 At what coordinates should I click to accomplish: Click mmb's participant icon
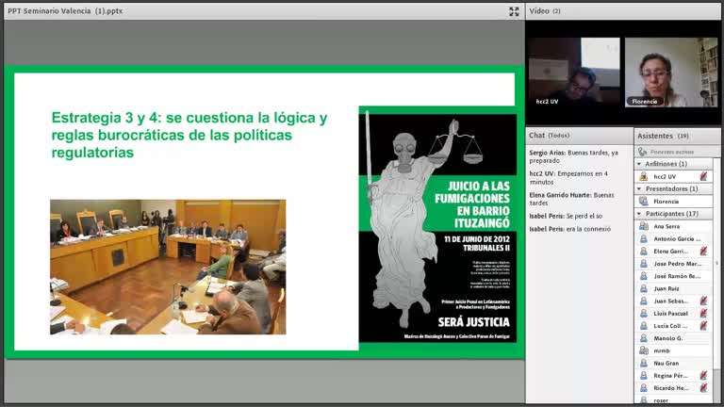(644, 350)
